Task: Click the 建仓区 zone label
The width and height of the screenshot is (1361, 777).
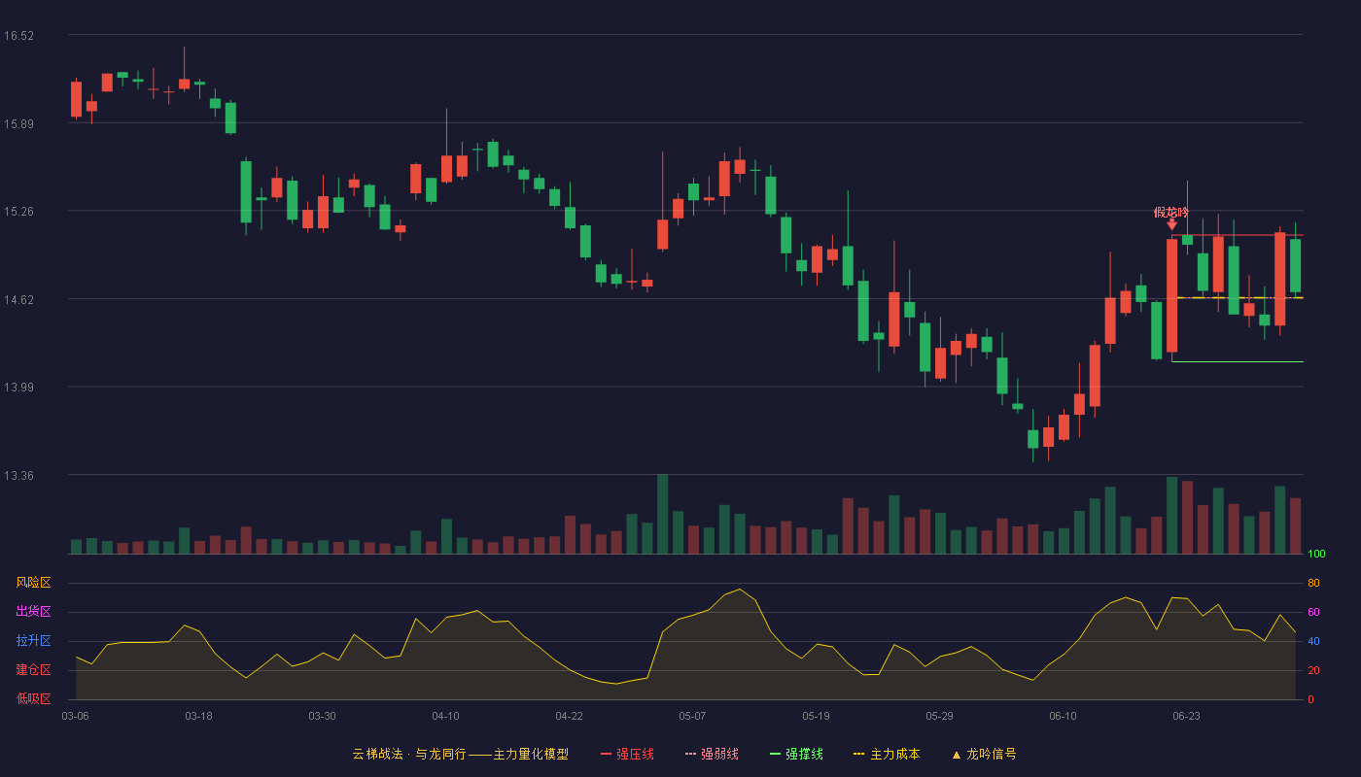Action: tap(33, 670)
